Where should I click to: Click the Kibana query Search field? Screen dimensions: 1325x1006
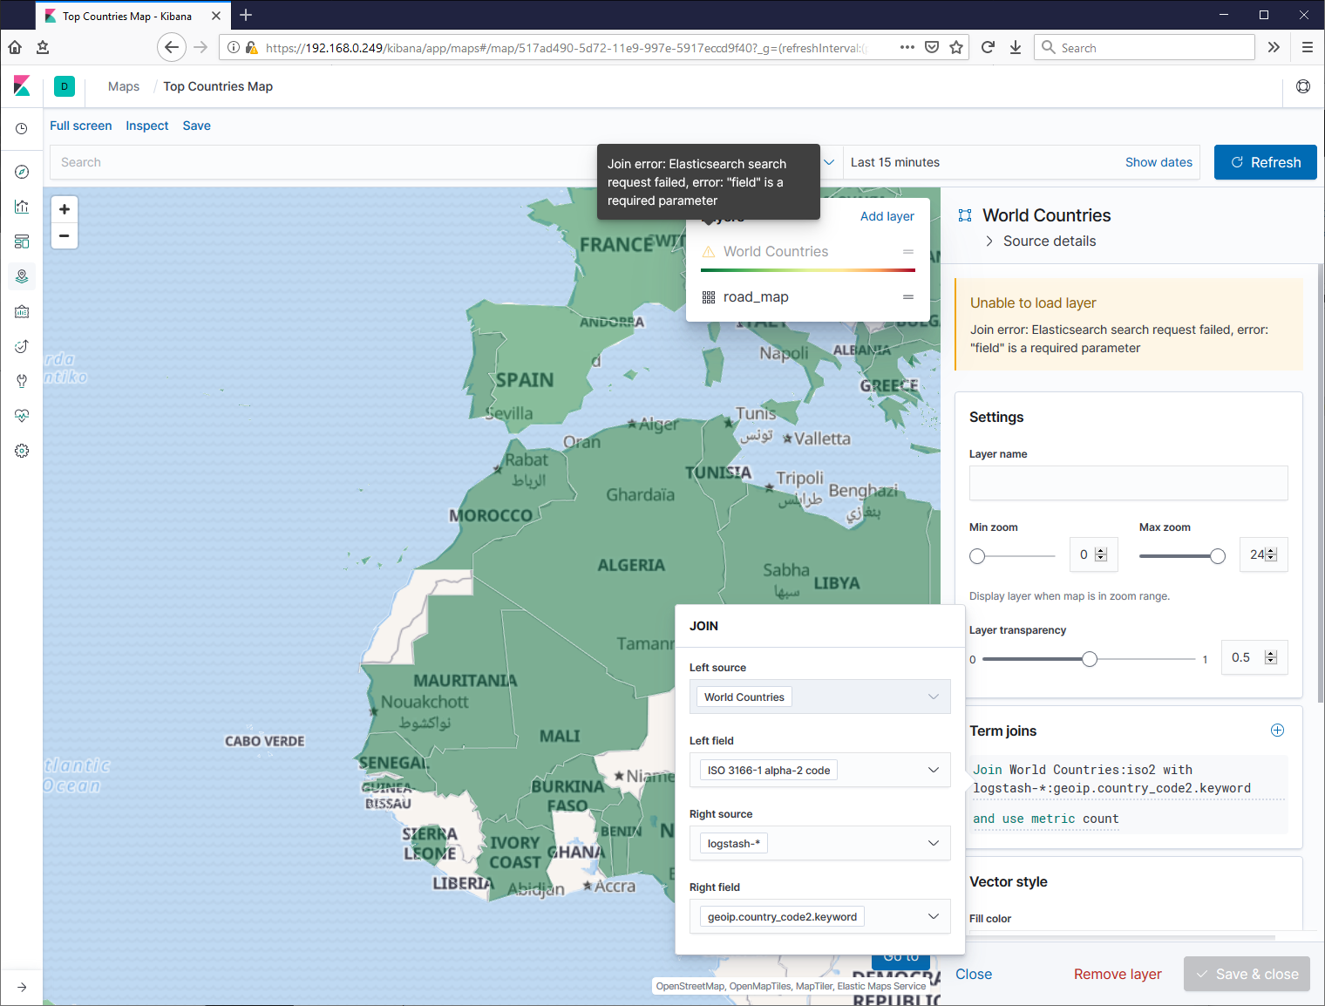pos(323,162)
